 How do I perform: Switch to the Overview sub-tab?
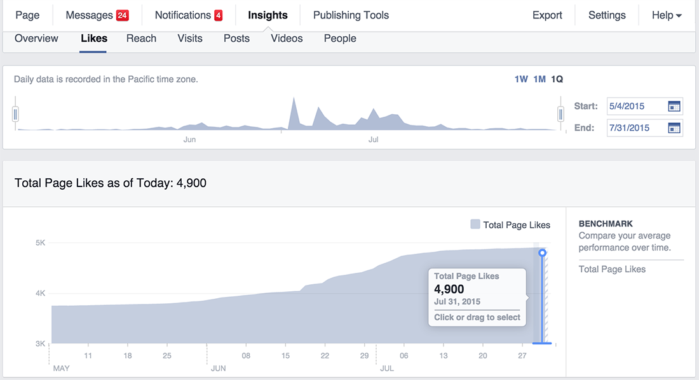point(36,38)
